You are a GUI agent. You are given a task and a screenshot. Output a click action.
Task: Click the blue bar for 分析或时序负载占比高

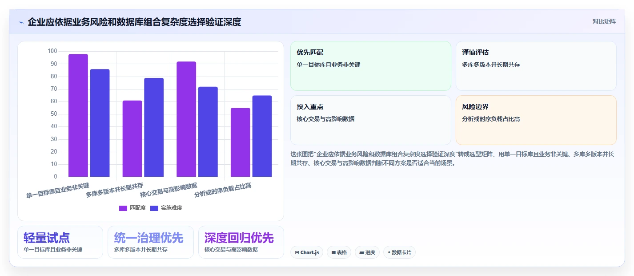[x=262, y=136]
